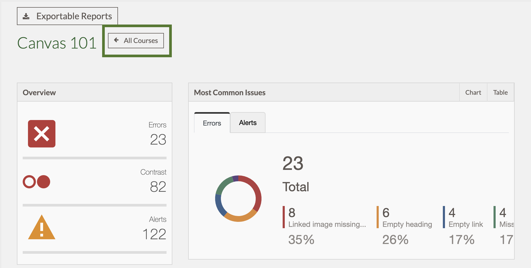531x268 pixels.
Task: Click the Contrast count 82
Action: click(x=158, y=187)
